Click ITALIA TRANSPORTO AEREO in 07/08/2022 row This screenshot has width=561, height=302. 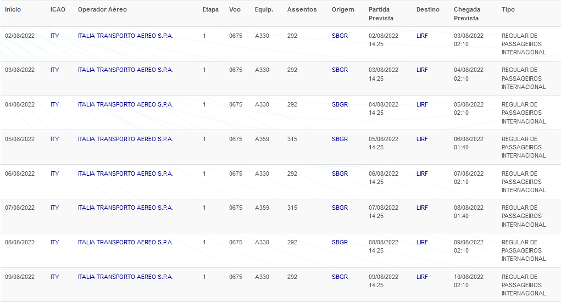(126, 208)
